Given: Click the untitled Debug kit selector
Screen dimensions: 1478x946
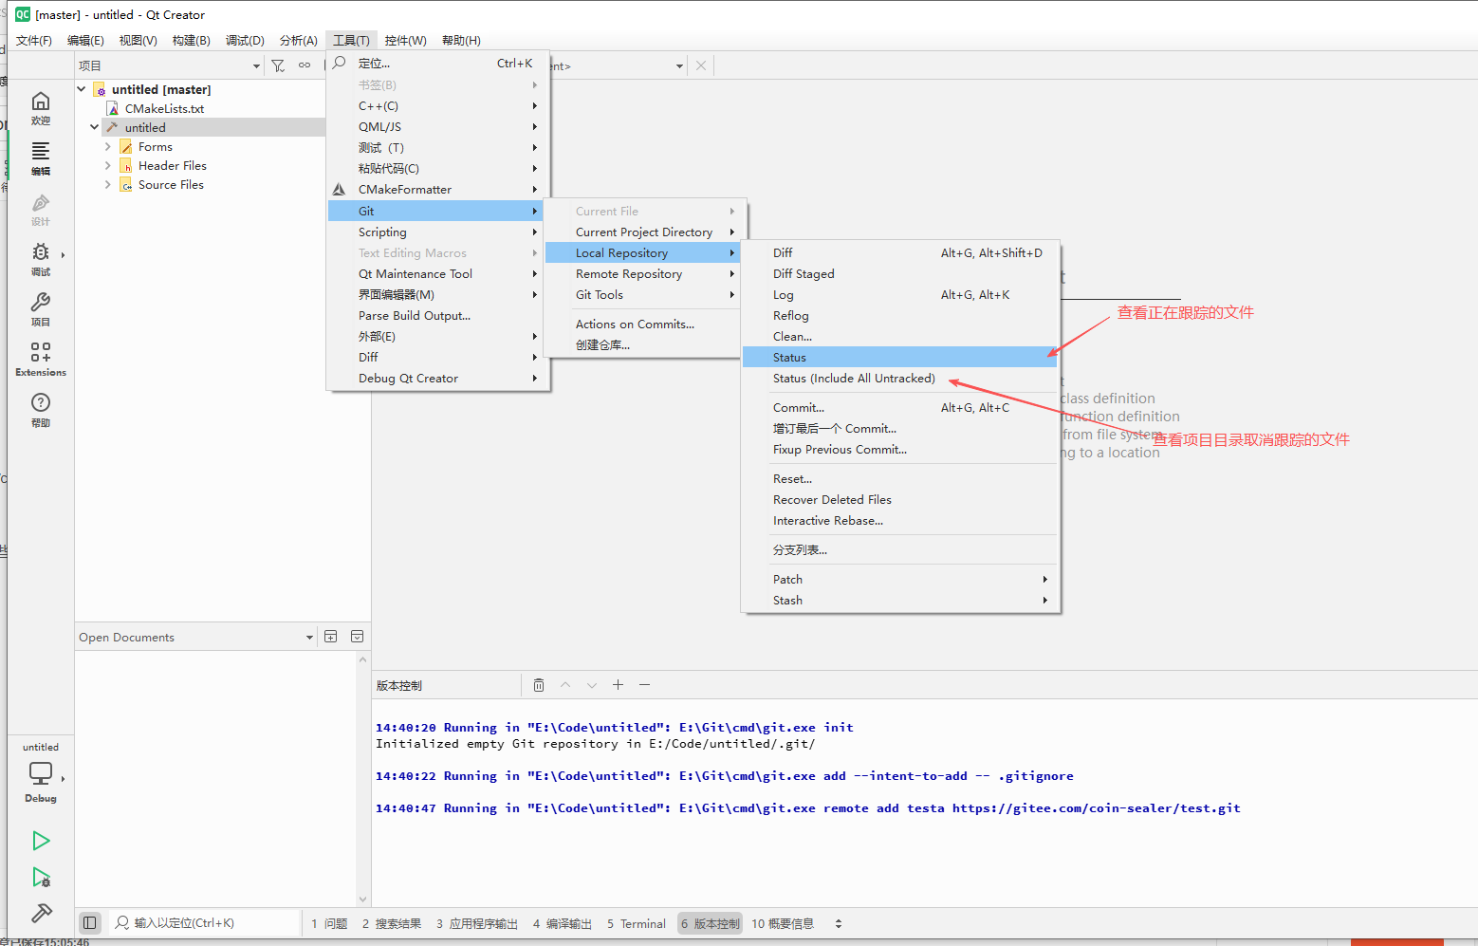Looking at the screenshot, I should pos(41,773).
